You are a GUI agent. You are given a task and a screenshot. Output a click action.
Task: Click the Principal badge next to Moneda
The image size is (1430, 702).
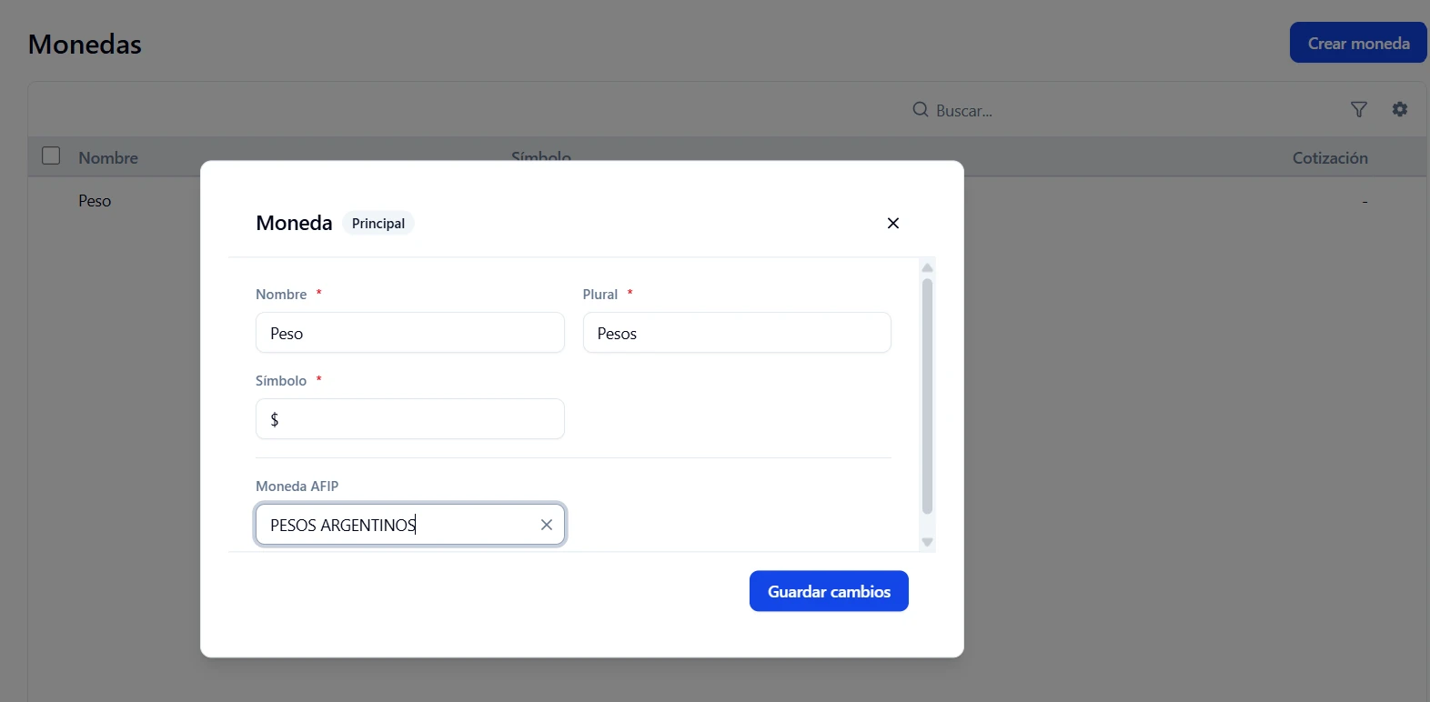378,224
